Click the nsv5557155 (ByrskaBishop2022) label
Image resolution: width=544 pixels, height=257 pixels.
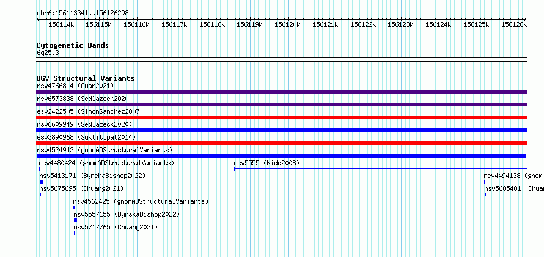point(127,214)
